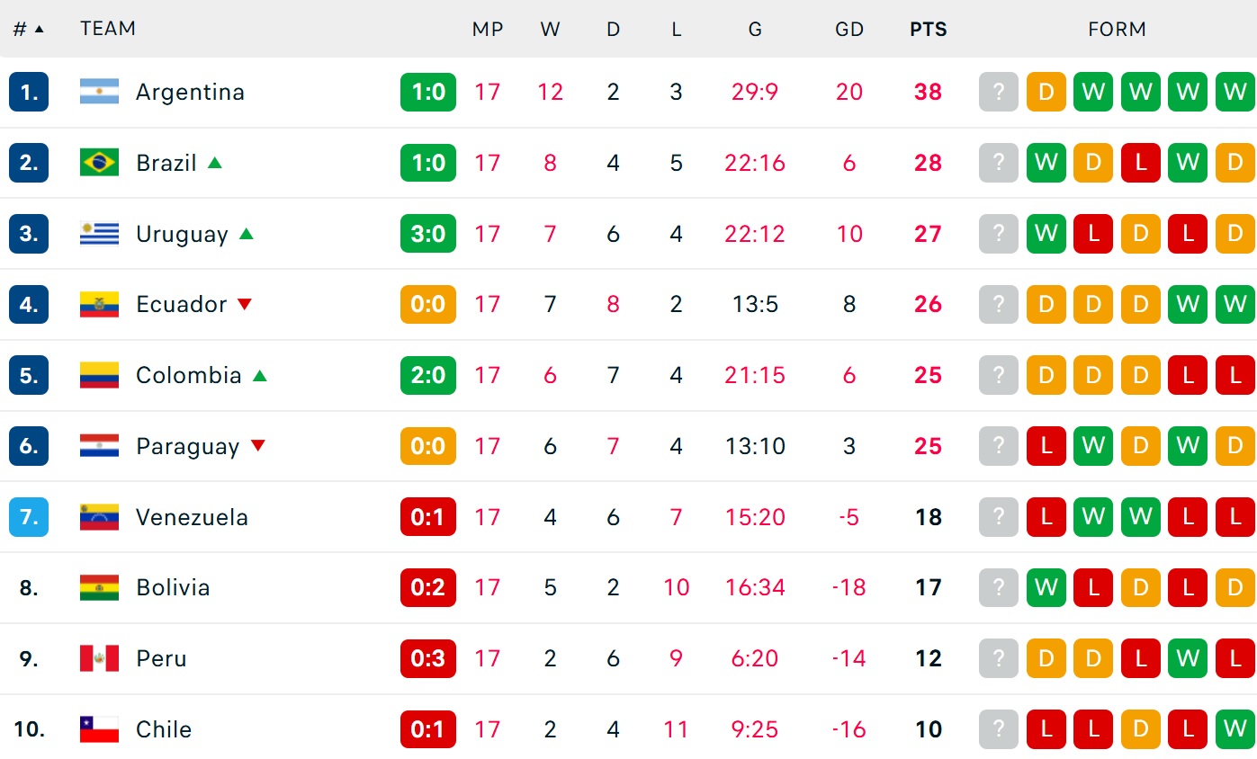Viewport: 1257px width, 759px height.
Task: Click Argentina's gray upcoming match question icon
Action: point(998,92)
